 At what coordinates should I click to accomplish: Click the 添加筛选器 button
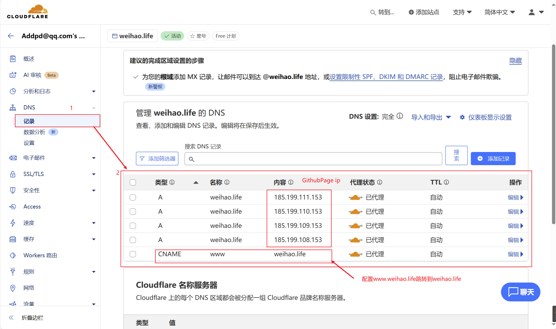pyautogui.click(x=157, y=158)
